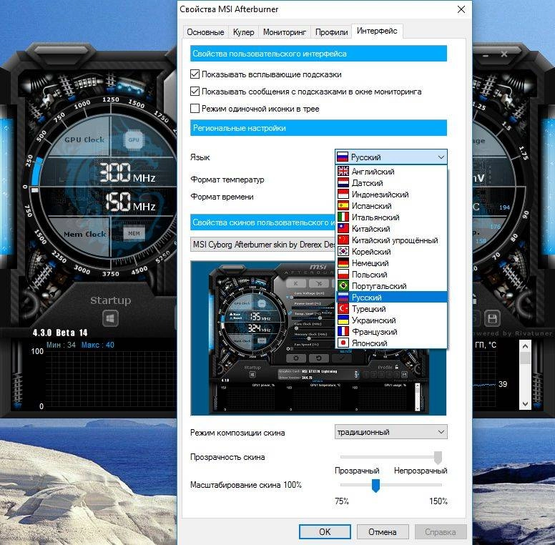Close the Свойства MSI Afterburner dialog
555x545 pixels.
click(461, 9)
